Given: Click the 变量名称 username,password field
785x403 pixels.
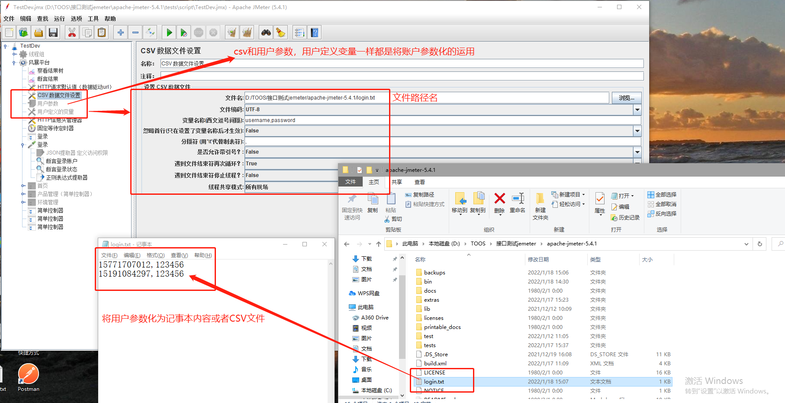Looking at the screenshot, I should [x=443, y=120].
